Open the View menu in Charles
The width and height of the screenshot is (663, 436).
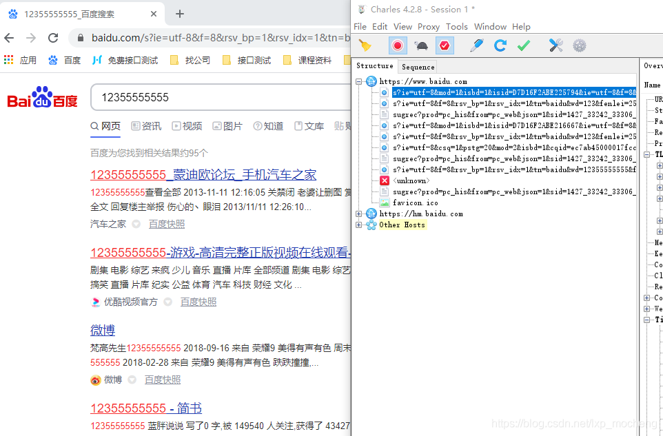point(402,27)
